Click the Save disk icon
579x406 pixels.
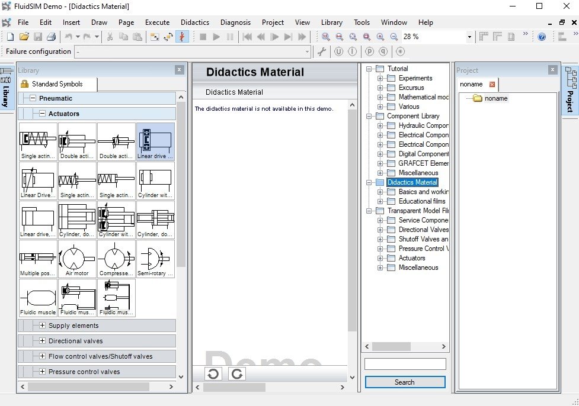click(x=38, y=37)
